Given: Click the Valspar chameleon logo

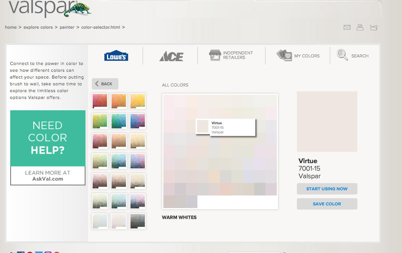Looking at the screenshot, I should pos(50,8).
